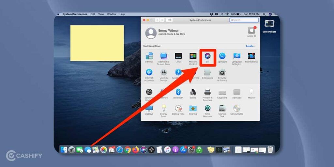Image resolution: width=334 pixels, height=167 pixels.
Task: Open Music from the Dock
Action: pos(167,150)
